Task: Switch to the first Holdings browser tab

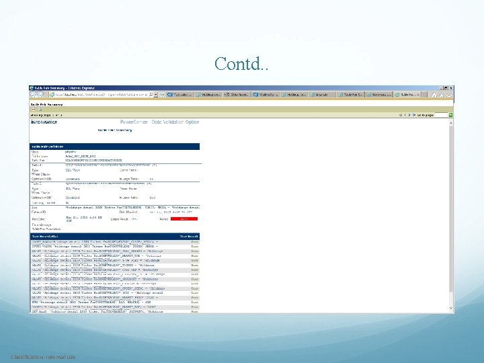Action: pyautogui.click(x=208, y=95)
